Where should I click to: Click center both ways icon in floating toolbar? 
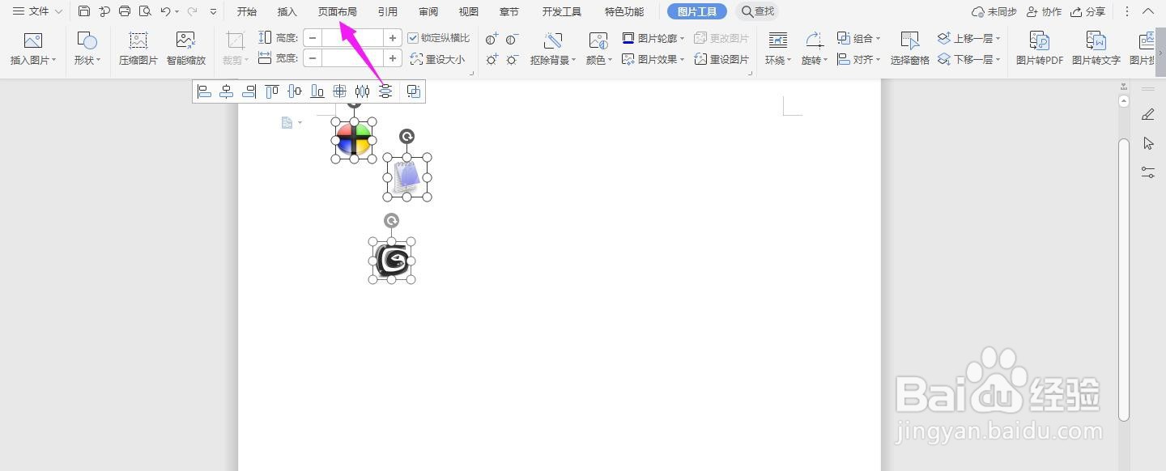click(340, 91)
